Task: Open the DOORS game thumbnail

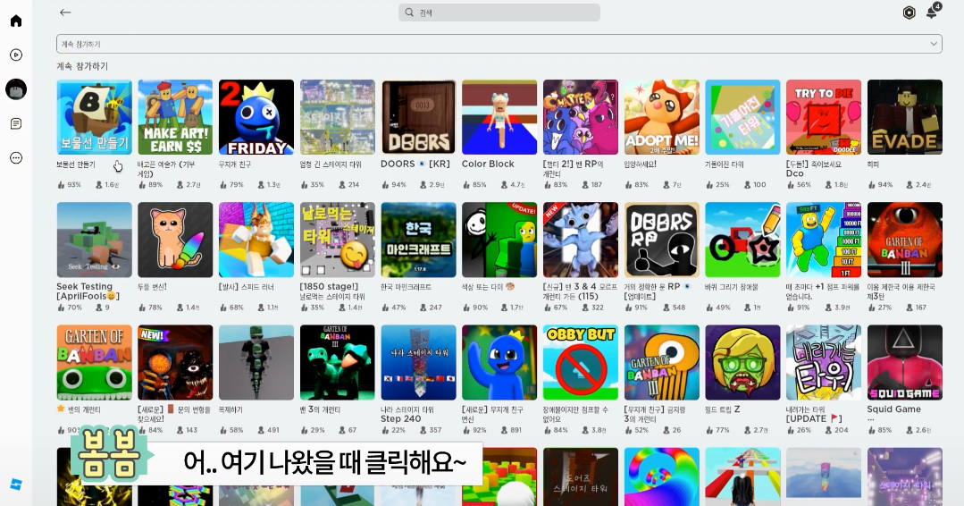Action: pos(419,117)
